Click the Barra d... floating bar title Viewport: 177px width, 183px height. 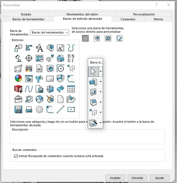coord(96,62)
